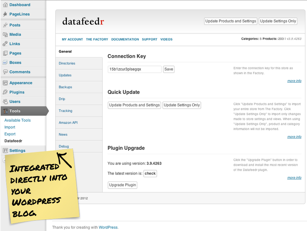Open the WordPress footer link
The width and height of the screenshot is (307, 231).
click(x=108, y=227)
